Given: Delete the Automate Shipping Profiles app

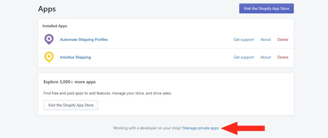Looking at the screenshot, I should [283, 40].
